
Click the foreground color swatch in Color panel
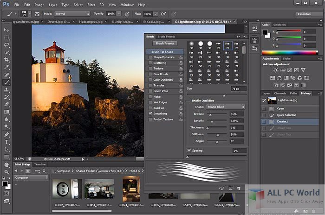[265, 32]
